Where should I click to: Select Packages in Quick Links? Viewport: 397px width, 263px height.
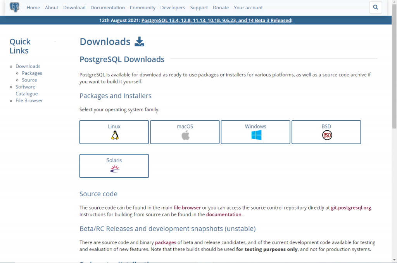click(x=32, y=73)
